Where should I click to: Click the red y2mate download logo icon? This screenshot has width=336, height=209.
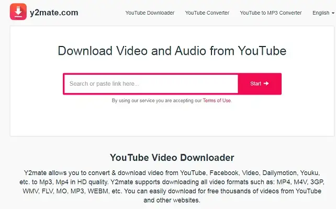pyautogui.click(x=18, y=12)
